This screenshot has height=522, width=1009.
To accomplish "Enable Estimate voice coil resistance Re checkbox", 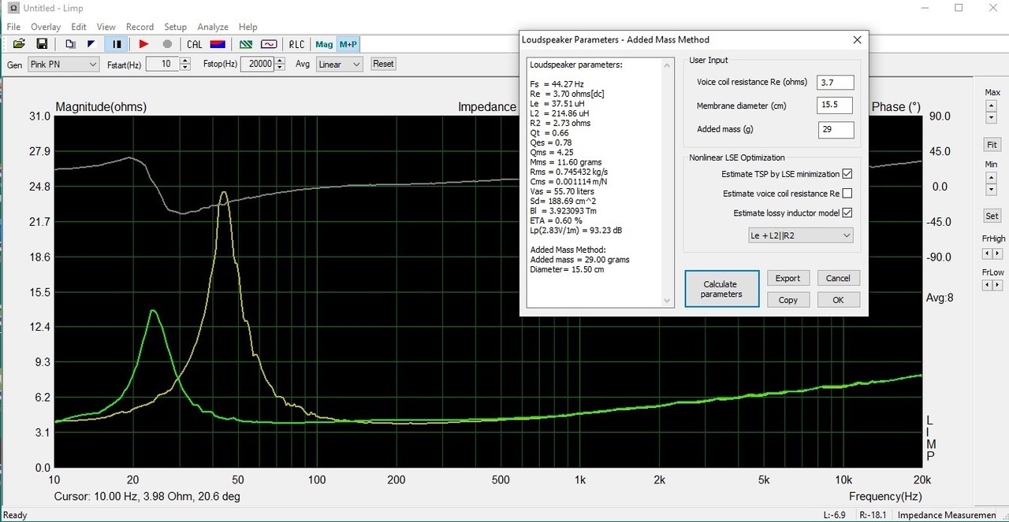I will [x=847, y=193].
